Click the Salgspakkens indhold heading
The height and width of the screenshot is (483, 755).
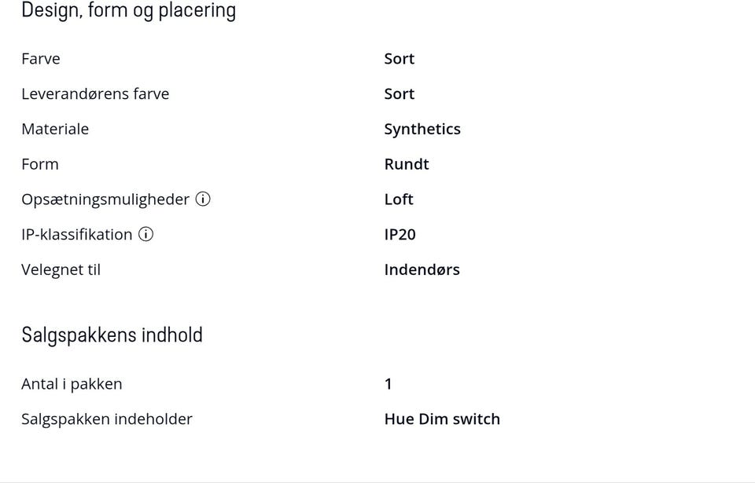click(x=112, y=335)
